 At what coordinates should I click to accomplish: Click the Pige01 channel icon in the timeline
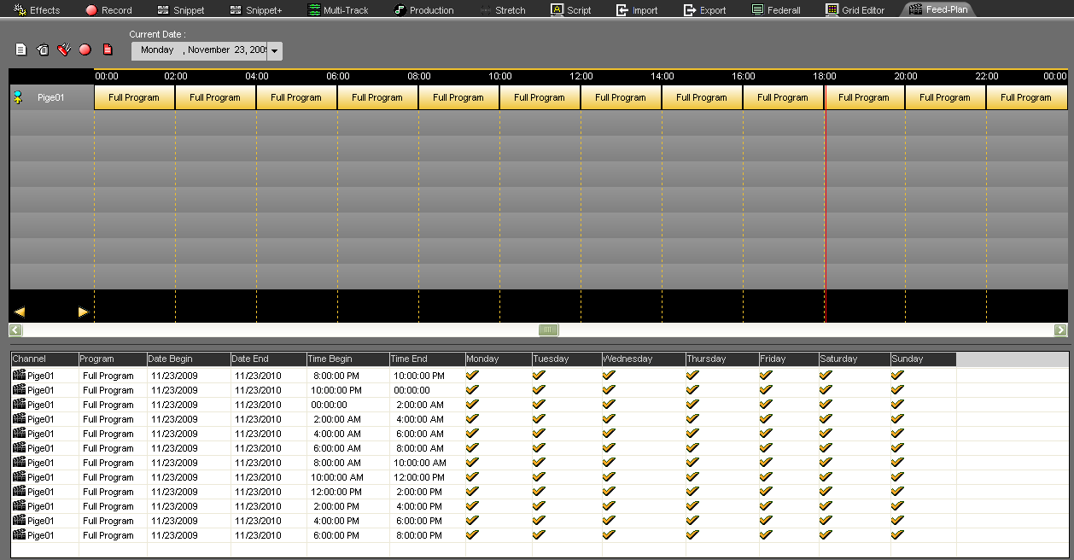coord(18,98)
